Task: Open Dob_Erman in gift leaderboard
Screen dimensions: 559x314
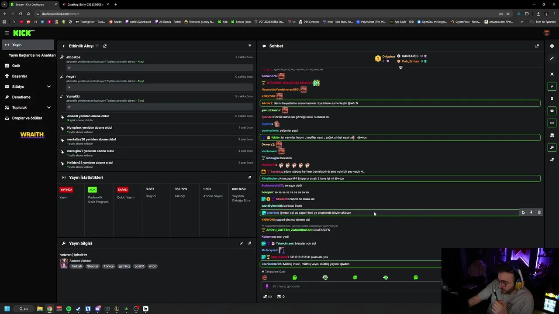Action: pyautogui.click(x=410, y=61)
